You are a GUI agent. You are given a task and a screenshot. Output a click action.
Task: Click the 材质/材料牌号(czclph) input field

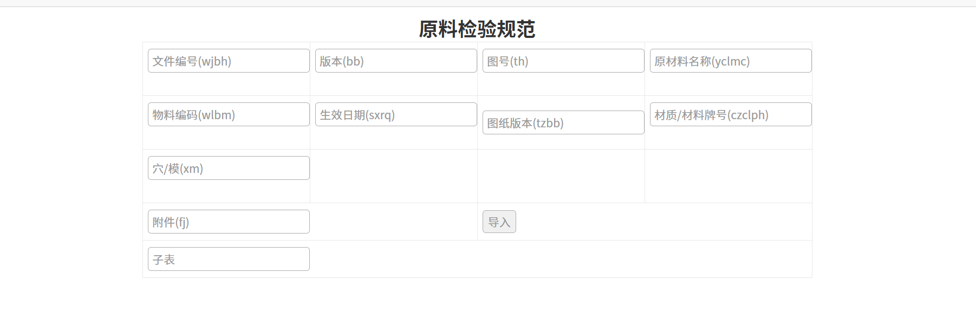coord(731,114)
